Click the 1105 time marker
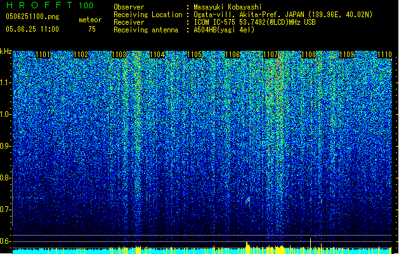Viewport: 399px width, 254px height. (x=195, y=55)
